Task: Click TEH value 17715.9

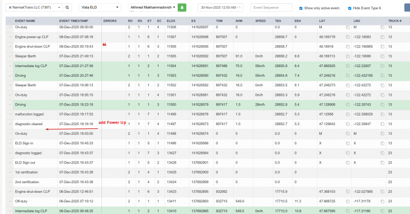Action: click(281, 192)
